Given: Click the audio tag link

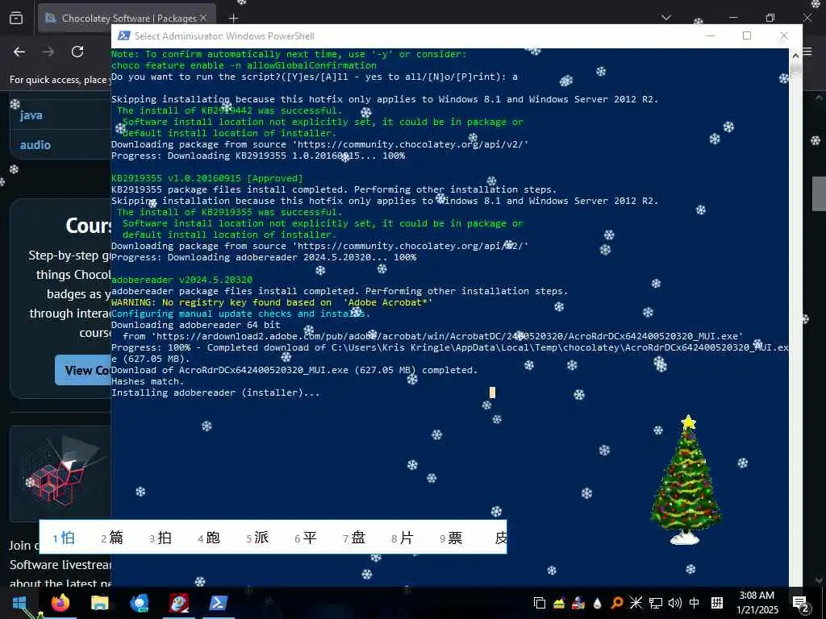Looking at the screenshot, I should click(x=35, y=145).
